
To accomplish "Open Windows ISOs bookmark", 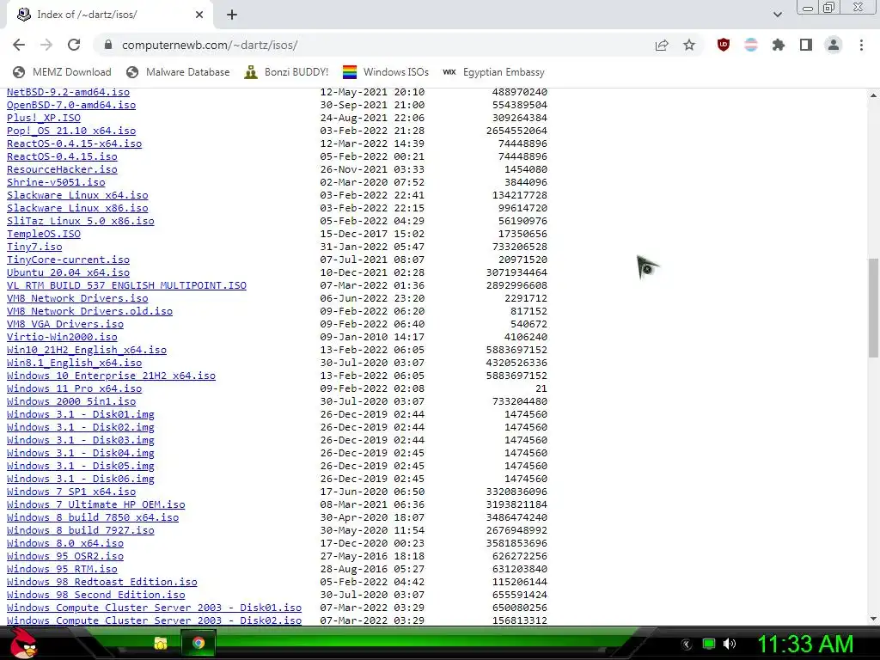I will click(x=386, y=72).
